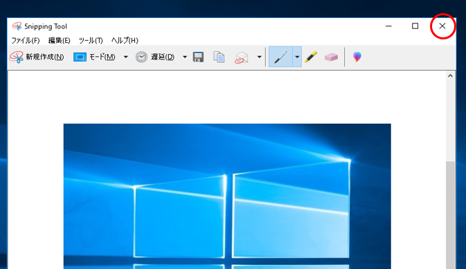466x269 pixels.
Task: Click the captured Windows wallpaper snip image
Action: point(227,196)
